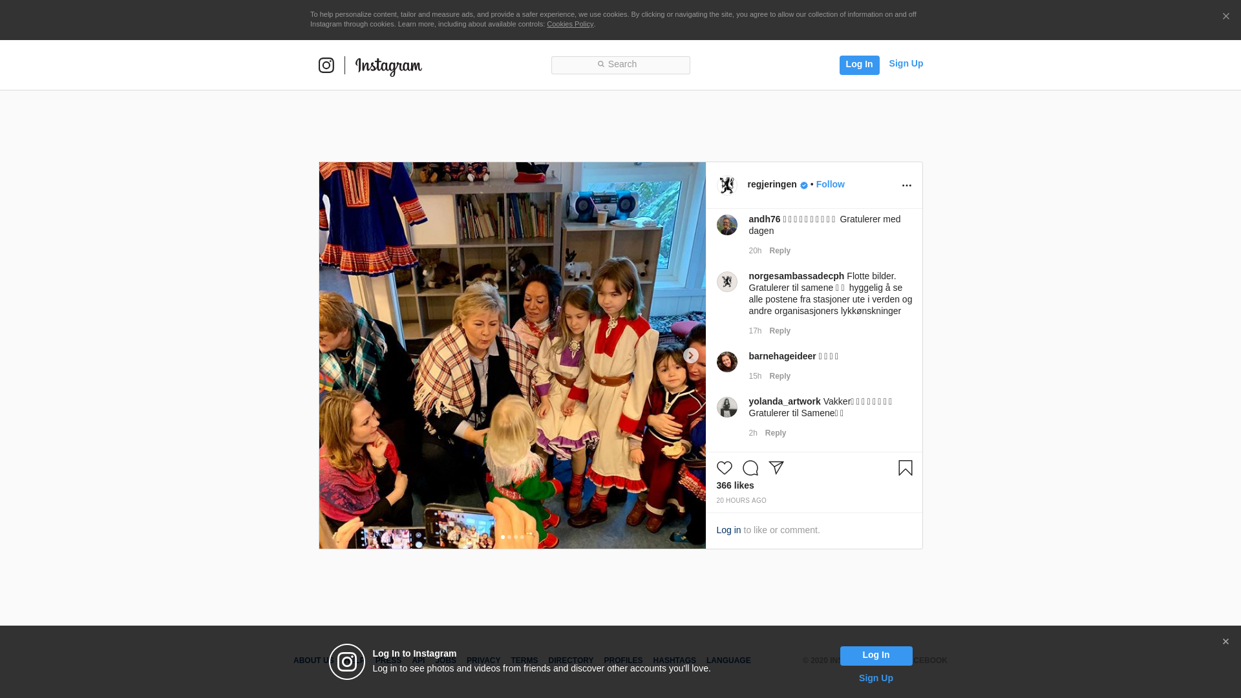The image size is (1241, 698).
Task: Open TERMS footer link
Action: [524, 661]
